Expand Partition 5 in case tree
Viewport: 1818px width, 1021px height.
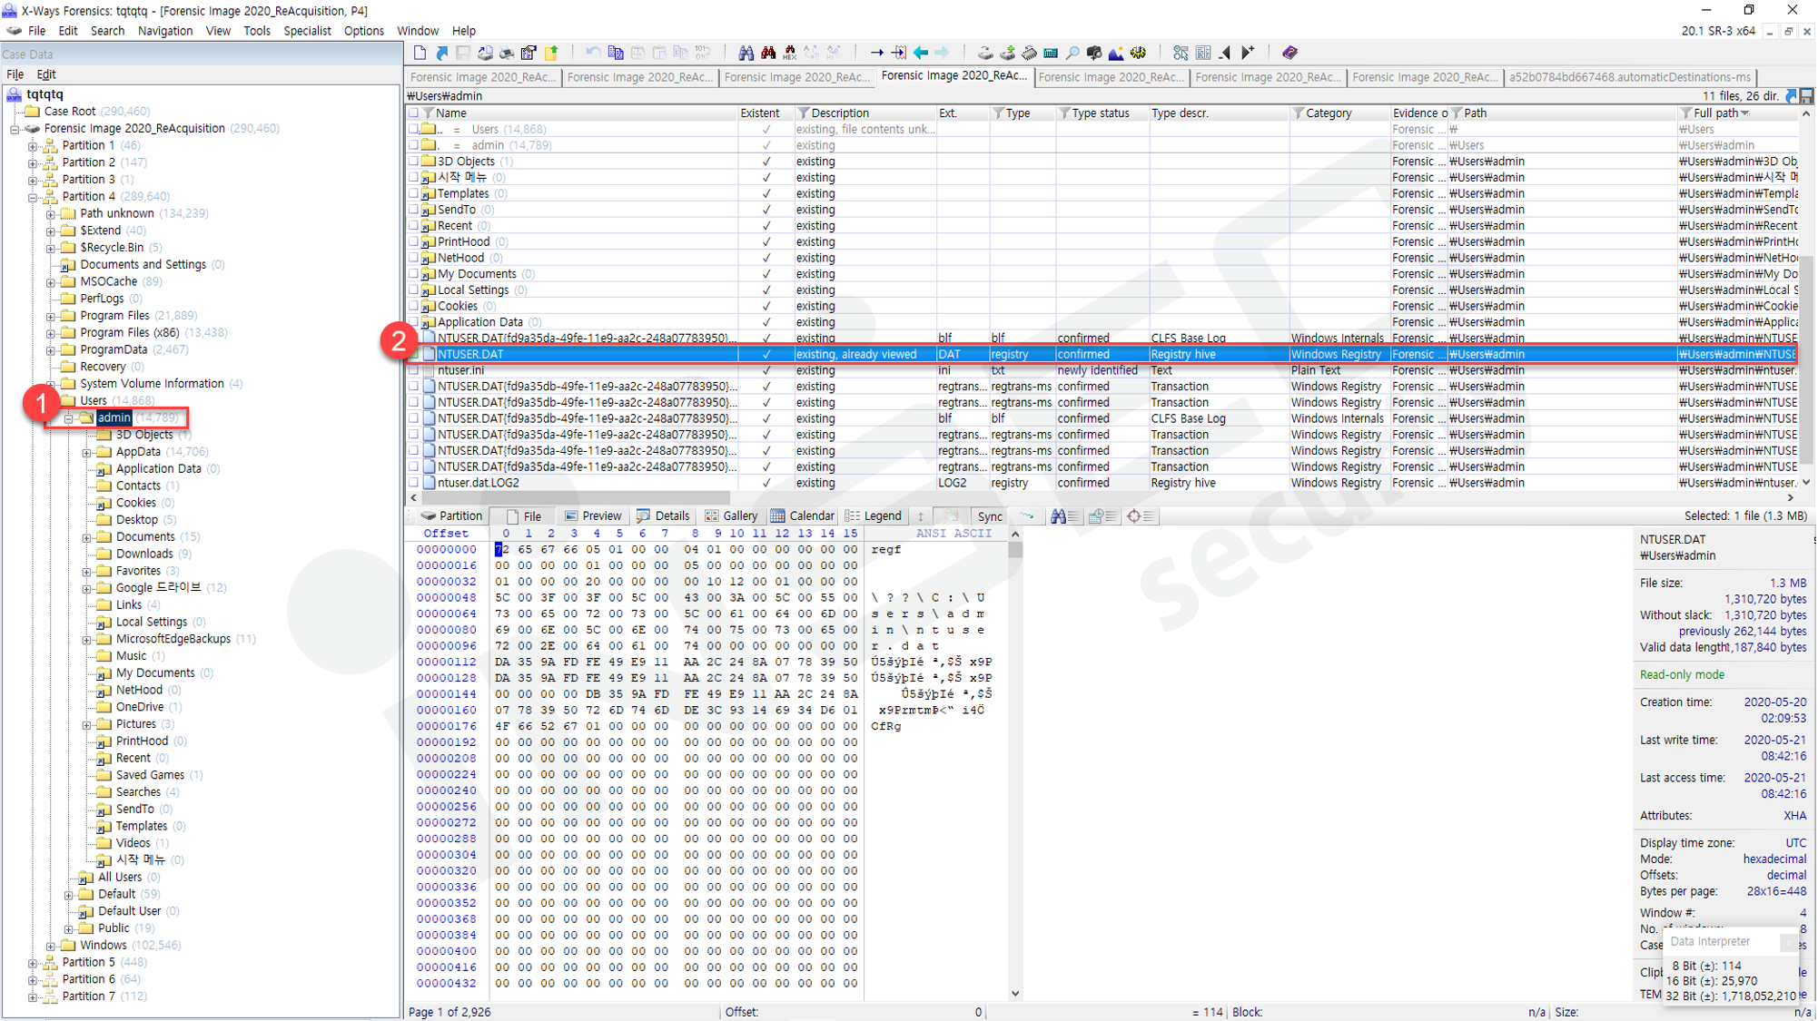tap(33, 962)
